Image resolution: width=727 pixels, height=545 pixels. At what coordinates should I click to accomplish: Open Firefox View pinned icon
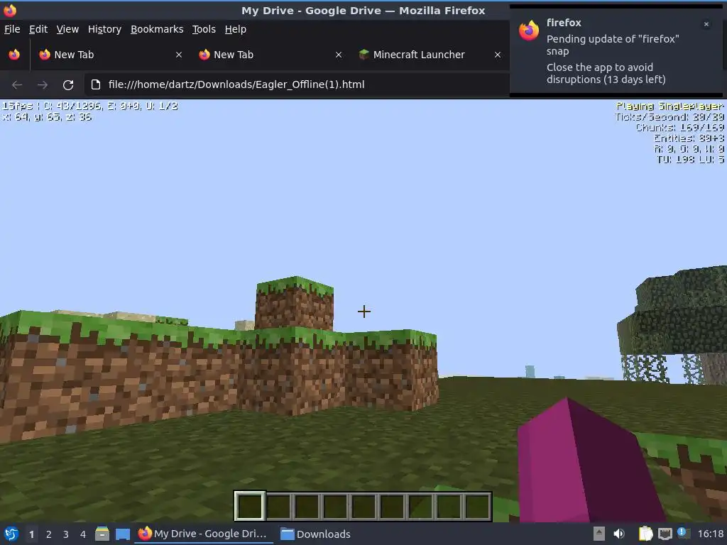pyautogui.click(x=14, y=55)
